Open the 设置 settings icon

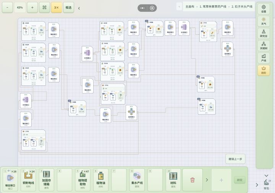pyautogui.click(x=264, y=9)
